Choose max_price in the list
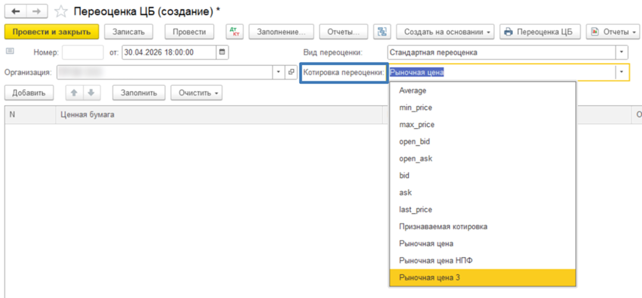Image resolution: width=642 pixels, height=298 pixels. pyautogui.click(x=483, y=124)
